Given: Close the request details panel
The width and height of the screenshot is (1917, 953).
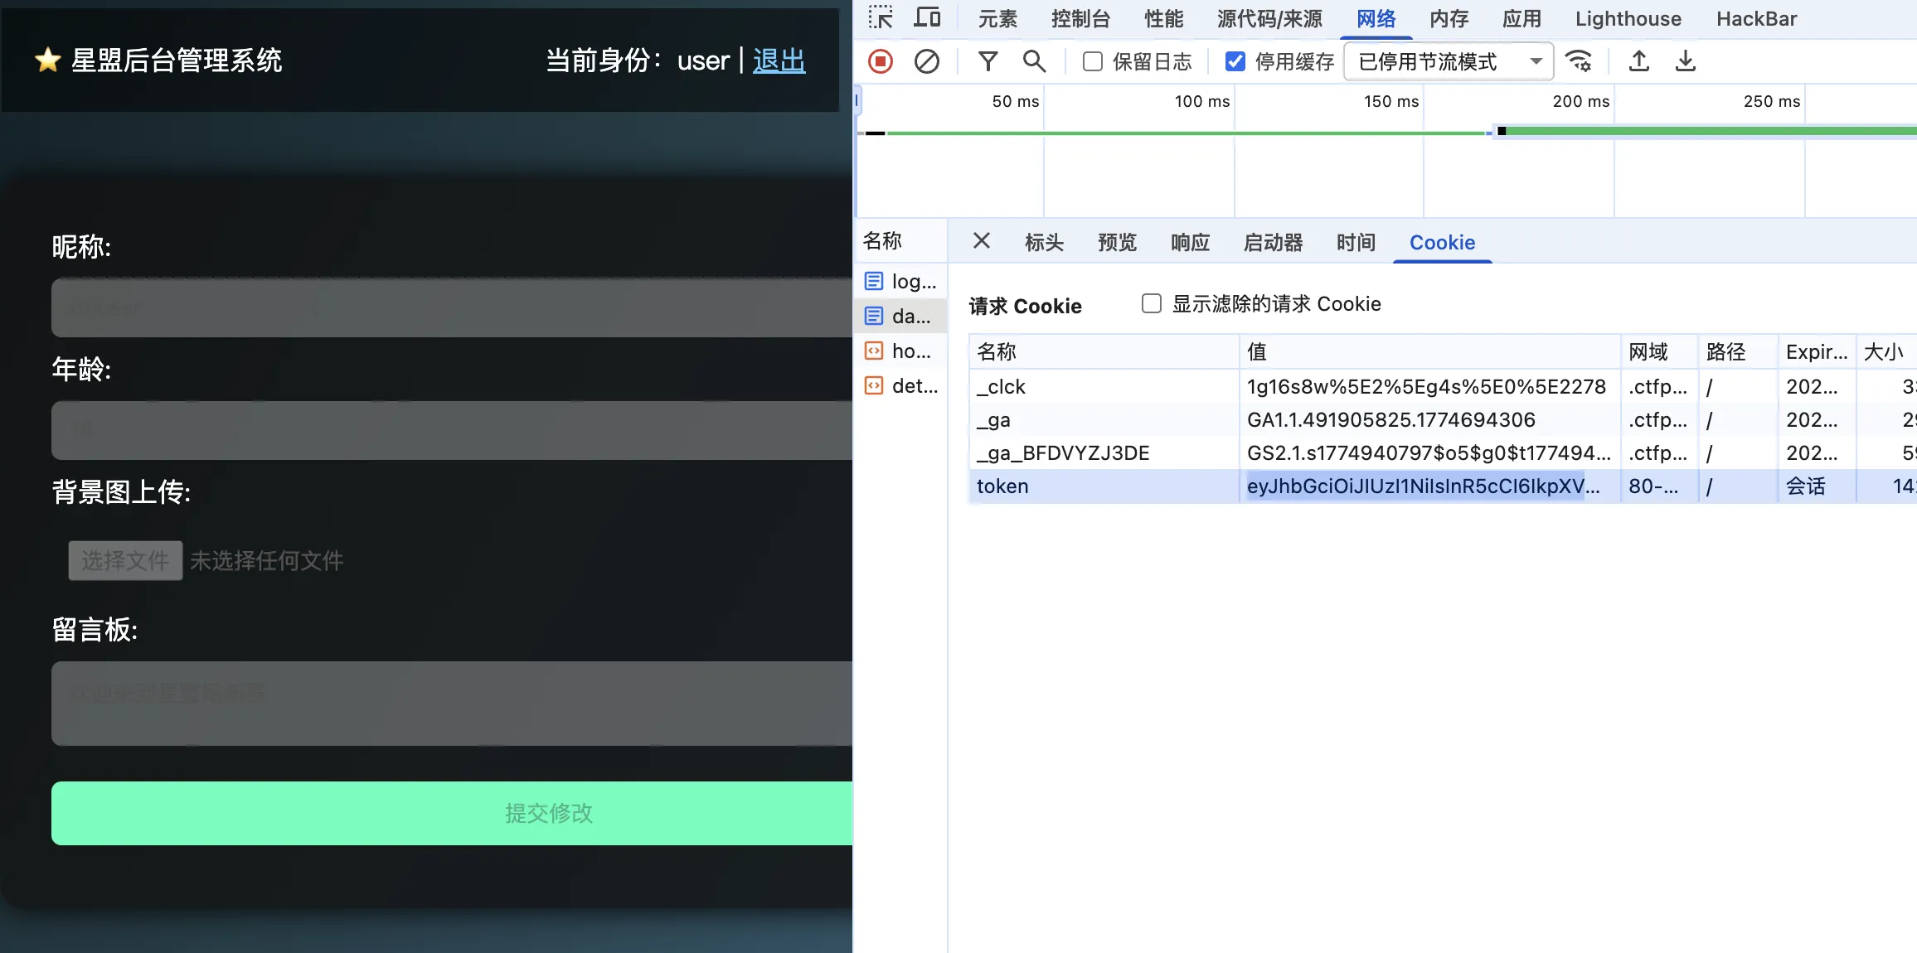Looking at the screenshot, I should pyautogui.click(x=982, y=241).
